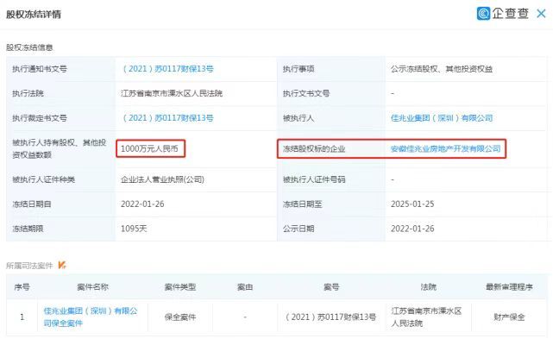
Task: Click the 案由 column header
Action: click(245, 287)
